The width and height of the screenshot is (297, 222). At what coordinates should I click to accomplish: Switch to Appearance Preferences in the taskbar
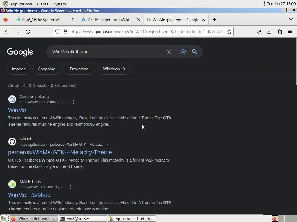[x=132, y=219]
